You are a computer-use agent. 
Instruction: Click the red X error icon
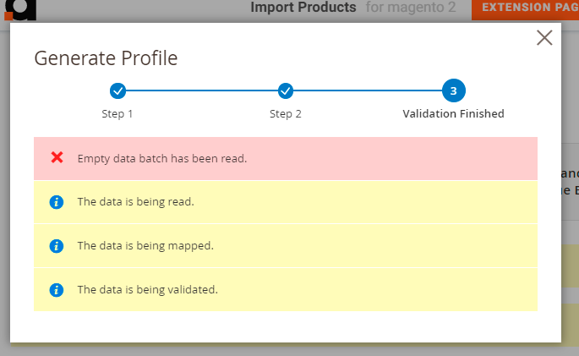pos(57,157)
